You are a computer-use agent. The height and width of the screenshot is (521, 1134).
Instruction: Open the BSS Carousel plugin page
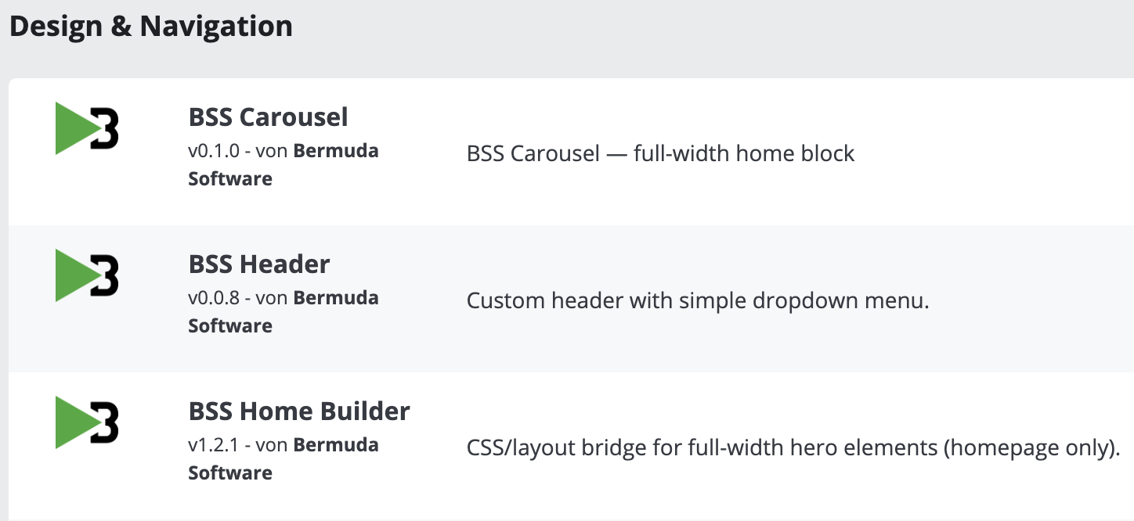pyautogui.click(x=267, y=117)
